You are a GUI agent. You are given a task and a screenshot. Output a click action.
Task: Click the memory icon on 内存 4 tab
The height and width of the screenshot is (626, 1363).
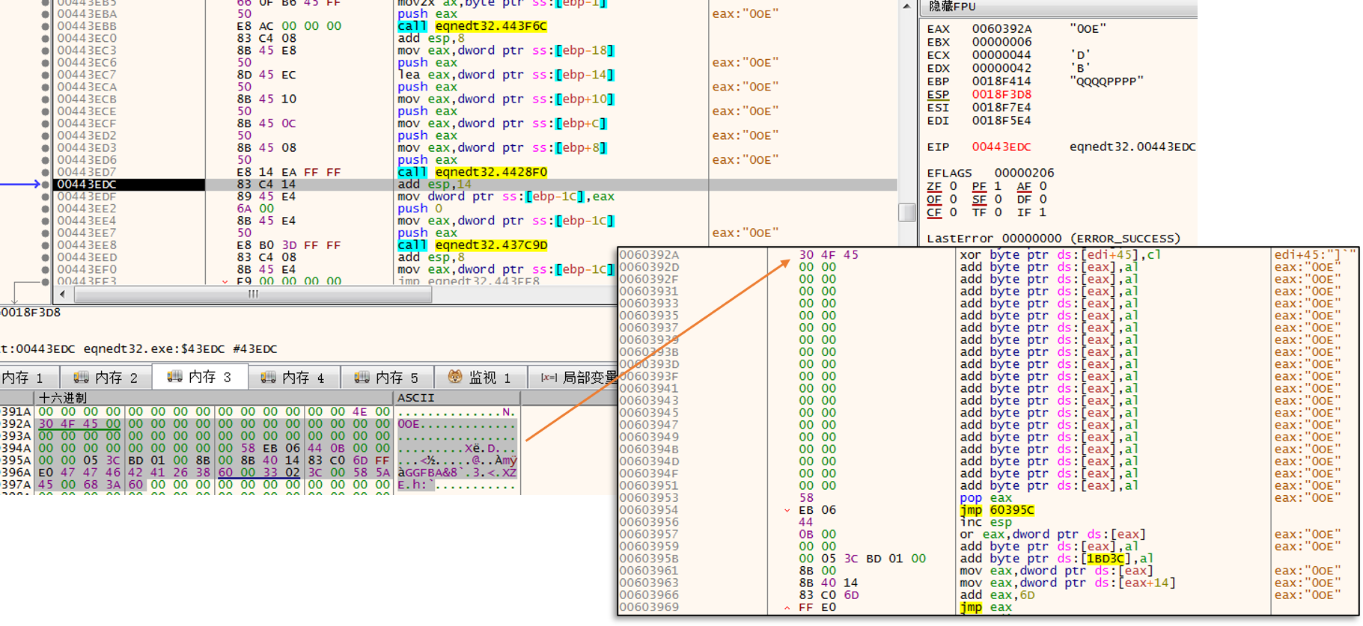268,377
